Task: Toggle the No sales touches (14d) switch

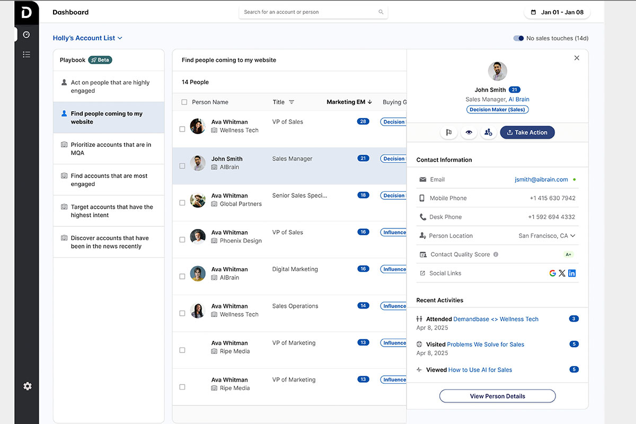Action: click(518, 38)
